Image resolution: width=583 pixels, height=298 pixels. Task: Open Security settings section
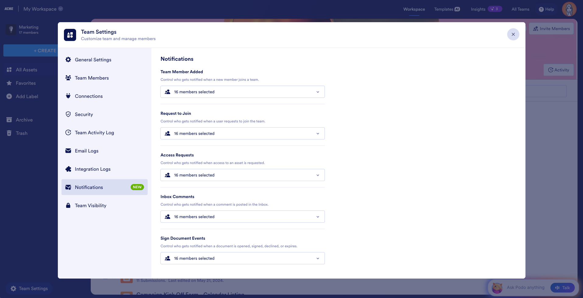click(104, 114)
